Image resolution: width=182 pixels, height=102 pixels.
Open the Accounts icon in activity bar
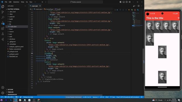[3, 88]
